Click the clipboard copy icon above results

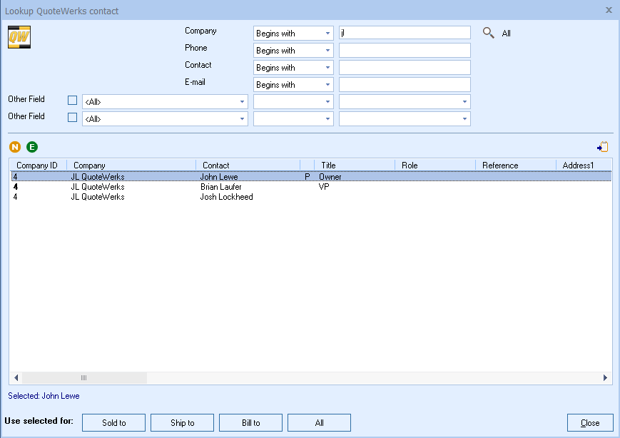tap(603, 147)
